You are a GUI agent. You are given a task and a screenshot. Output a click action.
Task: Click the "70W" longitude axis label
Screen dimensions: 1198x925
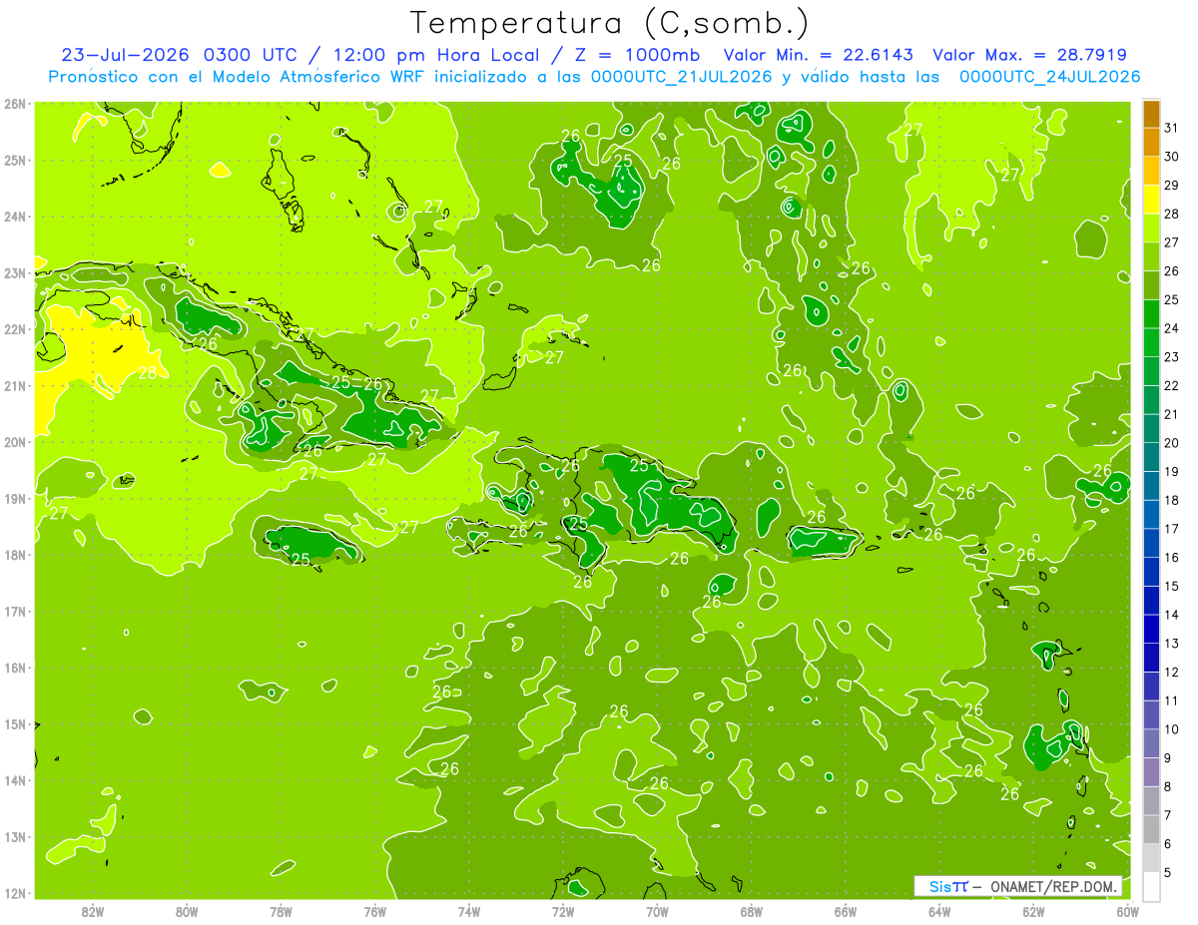[x=657, y=911]
